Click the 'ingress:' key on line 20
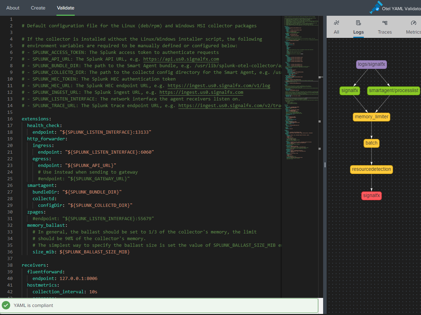421x315 pixels. point(44,146)
